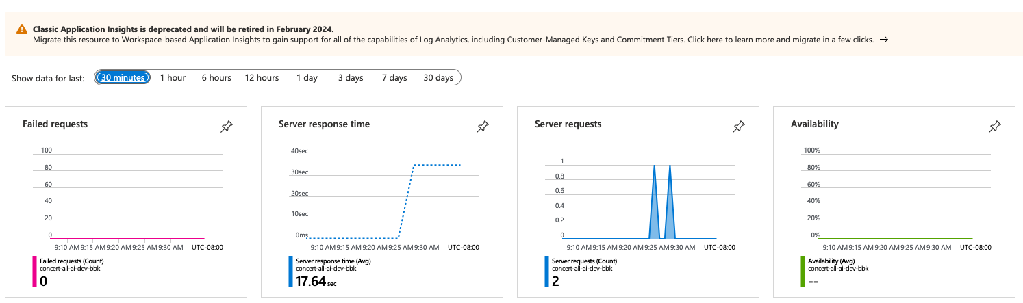Pin the Failed requests chart

click(227, 127)
